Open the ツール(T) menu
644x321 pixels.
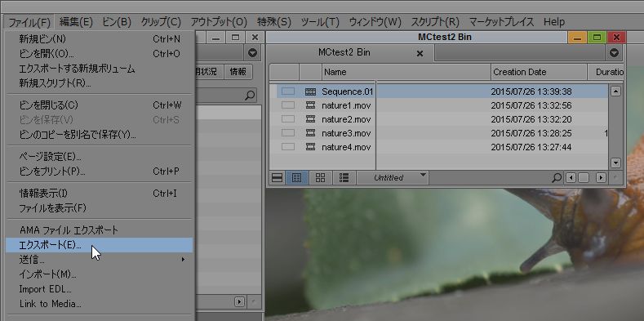coord(320,22)
